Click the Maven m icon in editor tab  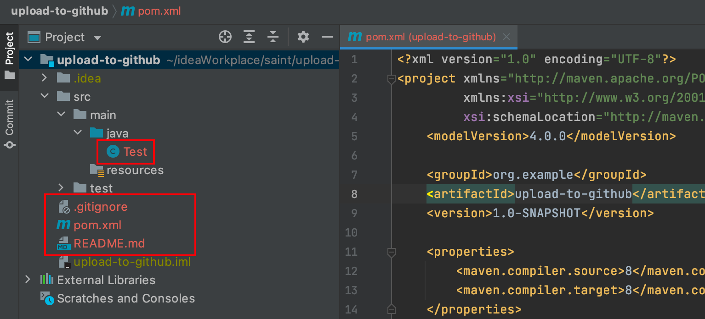pyautogui.click(x=354, y=37)
